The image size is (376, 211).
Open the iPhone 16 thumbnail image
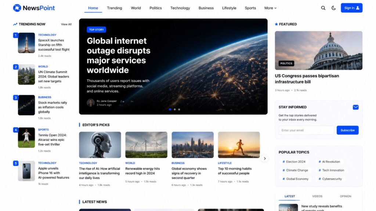coord(26,171)
